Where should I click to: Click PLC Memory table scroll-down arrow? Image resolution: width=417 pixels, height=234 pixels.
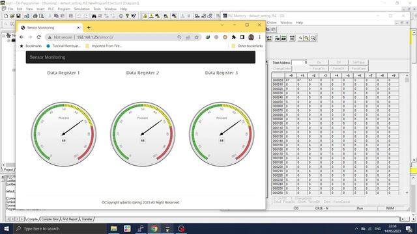[407, 192]
